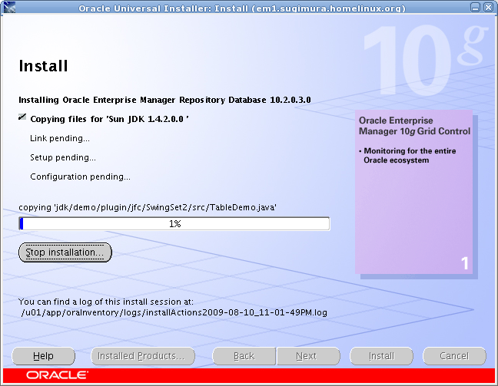Click the 1% installation progress bar
This screenshot has width=498, height=386.
[x=174, y=223]
